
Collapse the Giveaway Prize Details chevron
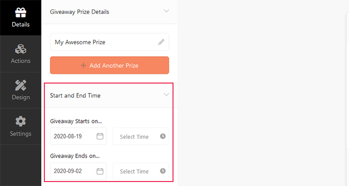coord(166,11)
